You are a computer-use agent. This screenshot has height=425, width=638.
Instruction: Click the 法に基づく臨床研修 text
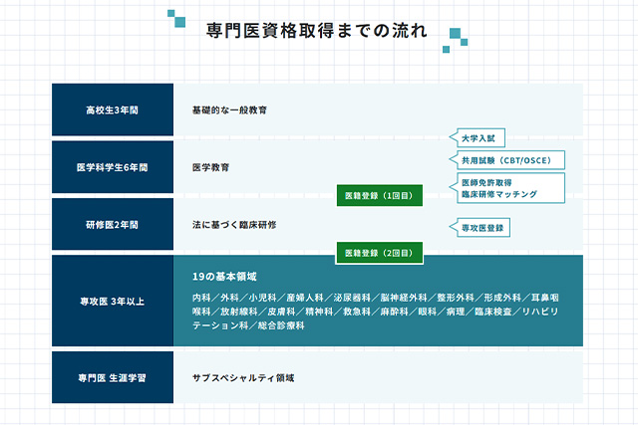click(234, 224)
